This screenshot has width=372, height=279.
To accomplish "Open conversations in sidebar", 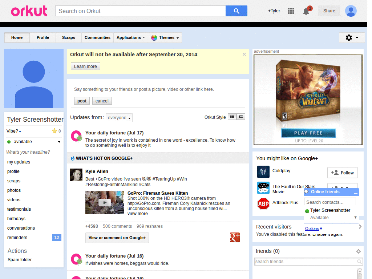I will [21, 228].
